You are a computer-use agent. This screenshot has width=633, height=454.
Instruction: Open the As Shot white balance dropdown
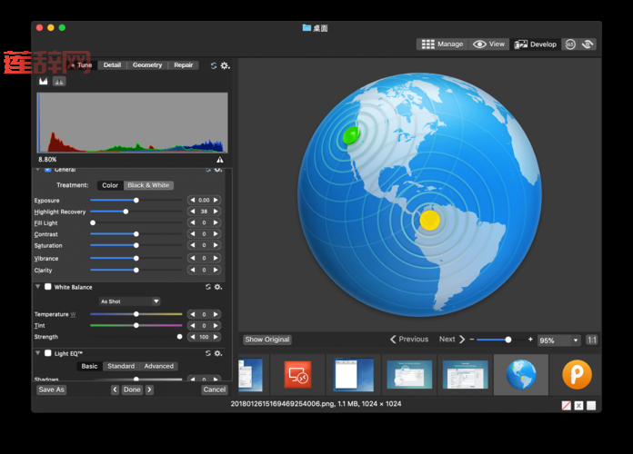pos(129,301)
